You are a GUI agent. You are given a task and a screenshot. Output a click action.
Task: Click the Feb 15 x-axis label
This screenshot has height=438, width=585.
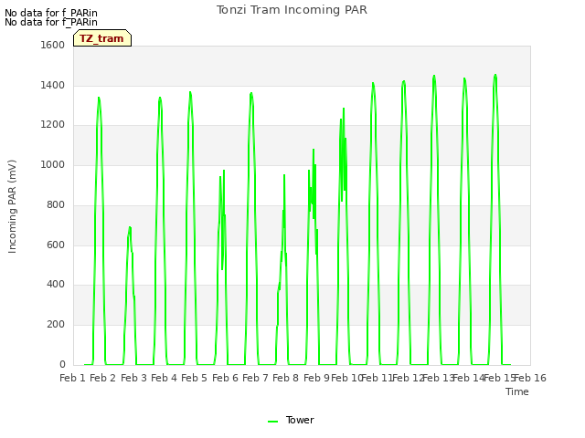(499, 378)
